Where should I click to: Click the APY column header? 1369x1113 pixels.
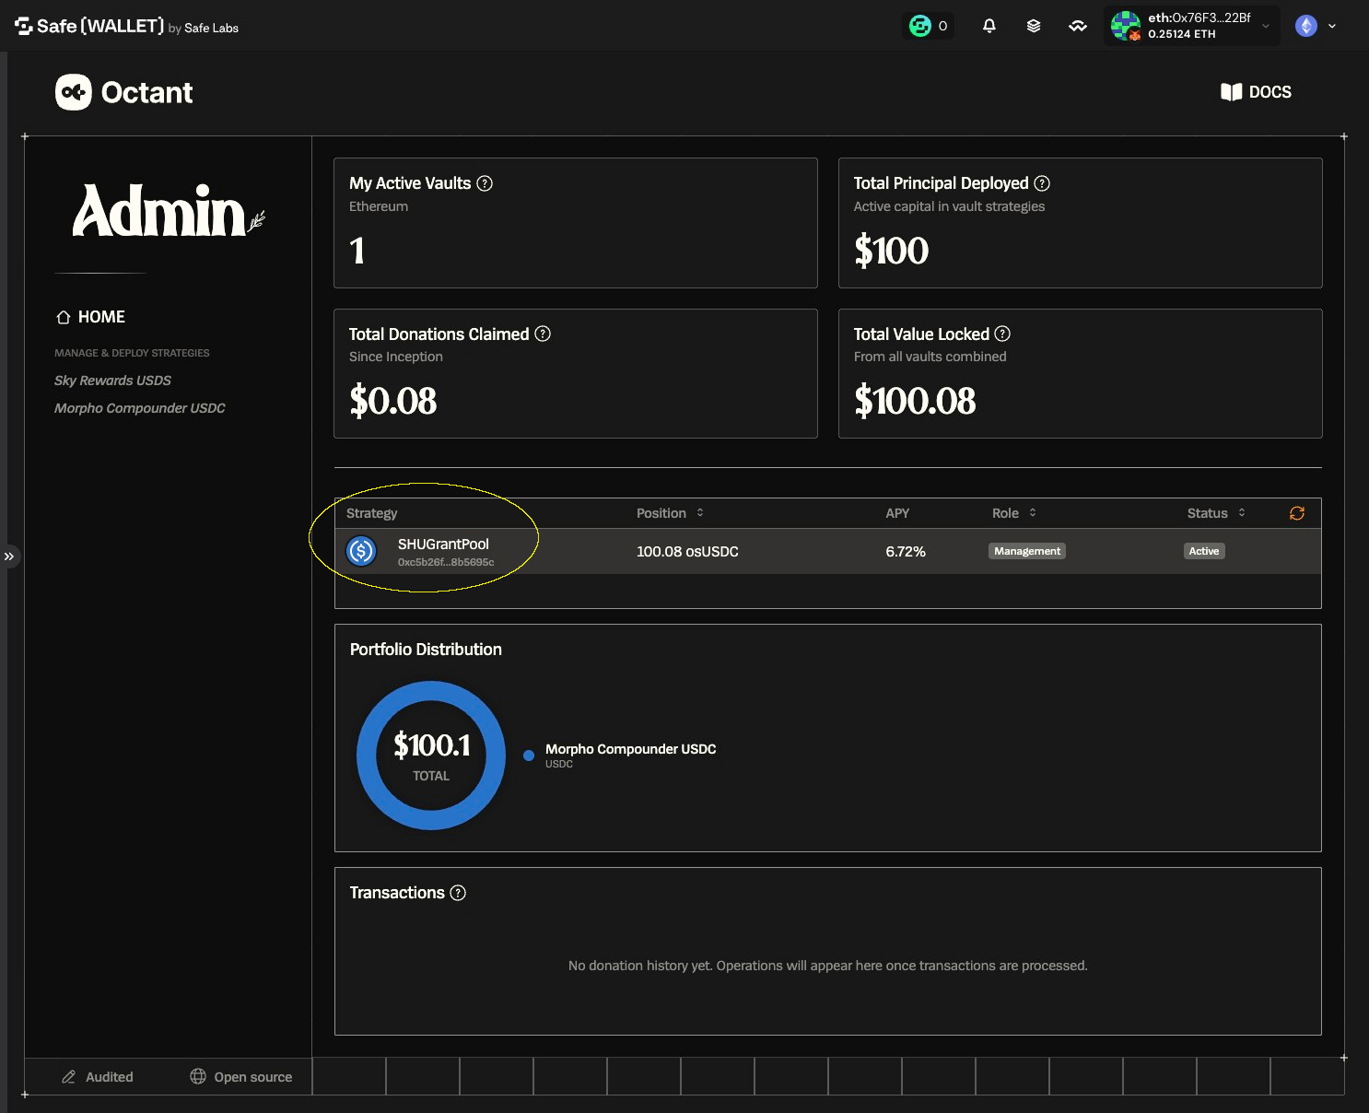897,513
